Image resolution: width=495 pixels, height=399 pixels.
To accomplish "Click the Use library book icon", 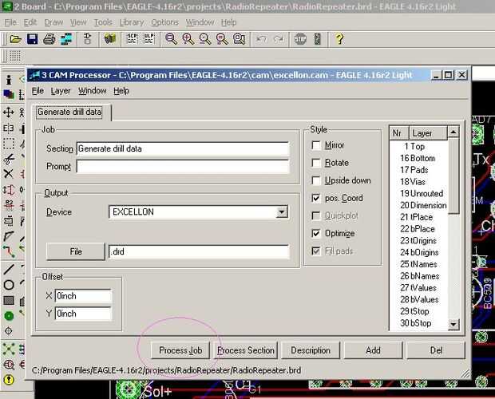I will click(110, 39).
